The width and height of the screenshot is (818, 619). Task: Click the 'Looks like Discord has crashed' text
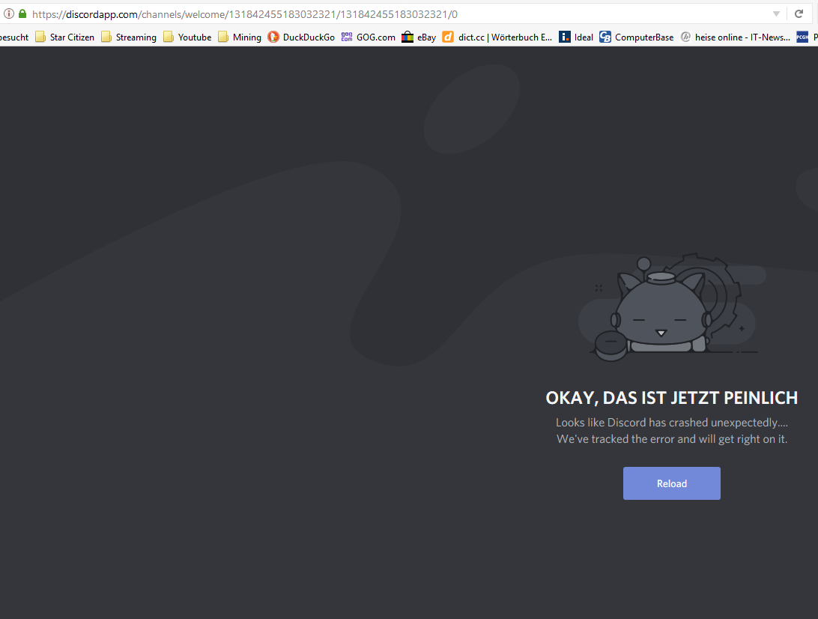[671, 422]
